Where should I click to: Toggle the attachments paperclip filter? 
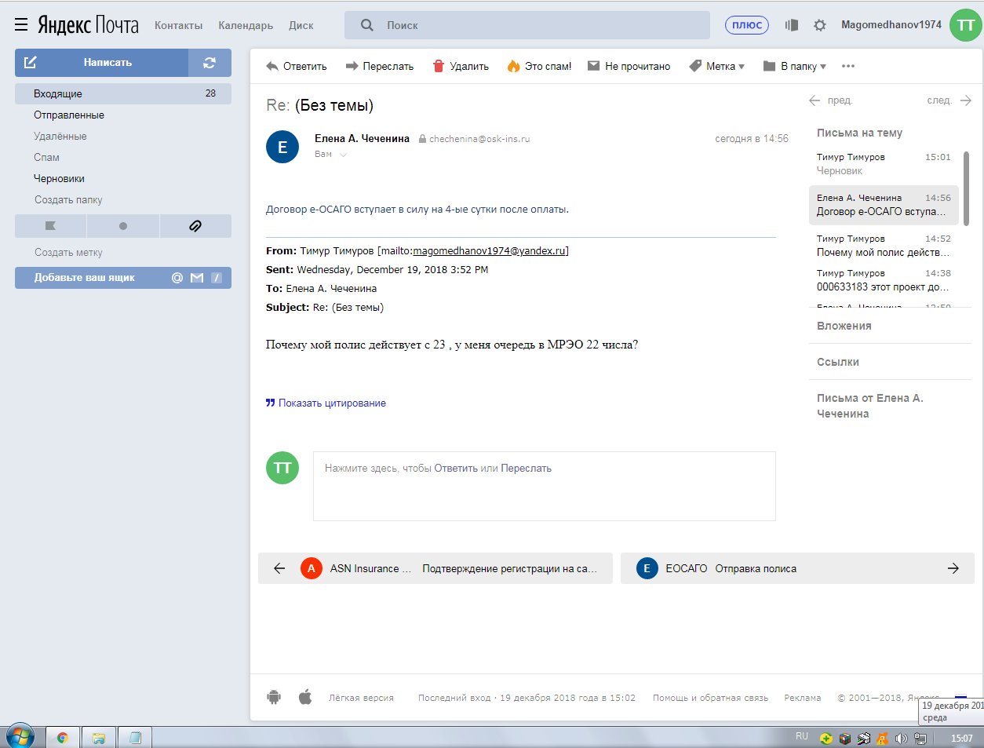(195, 226)
